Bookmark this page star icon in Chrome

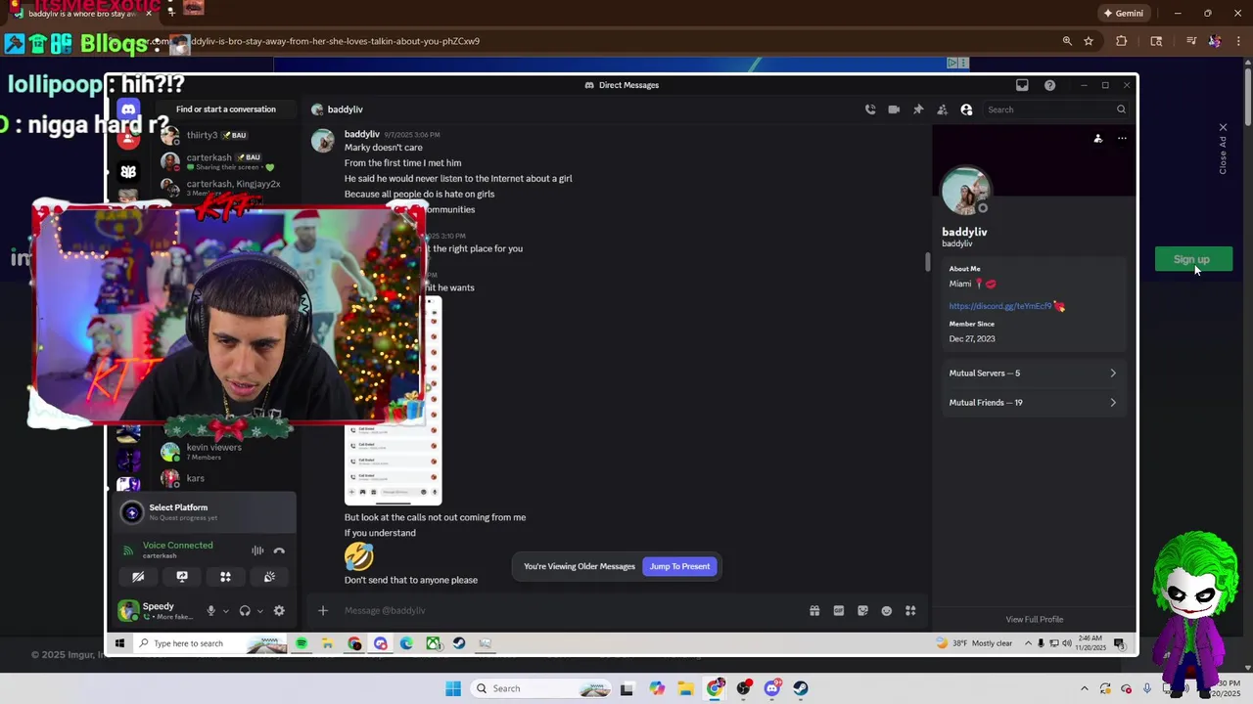[x=1089, y=41]
